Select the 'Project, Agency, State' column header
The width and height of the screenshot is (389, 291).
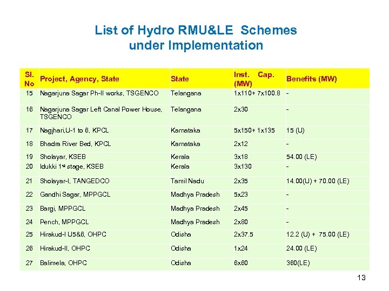pos(79,79)
